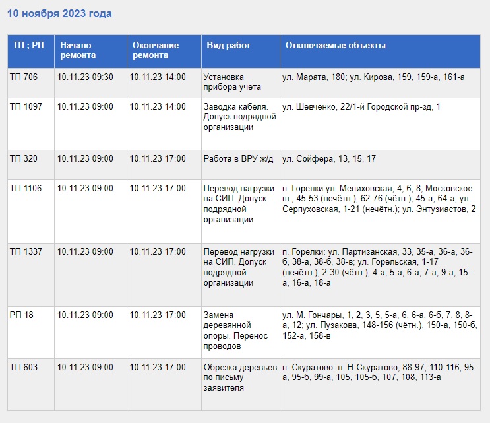
Task: Click the ТП 1106 row label
Action: (26, 189)
